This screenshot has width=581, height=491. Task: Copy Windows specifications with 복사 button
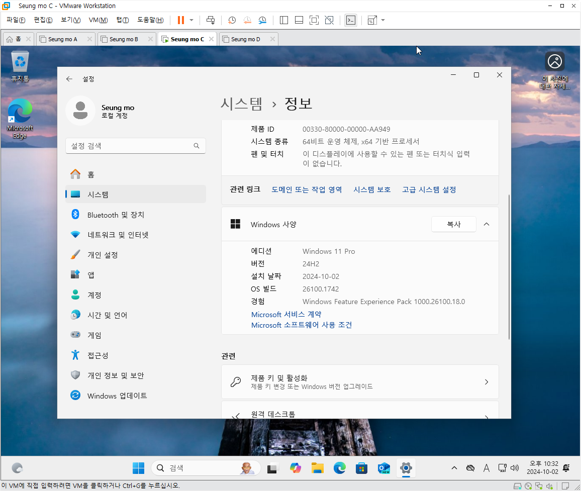click(453, 224)
